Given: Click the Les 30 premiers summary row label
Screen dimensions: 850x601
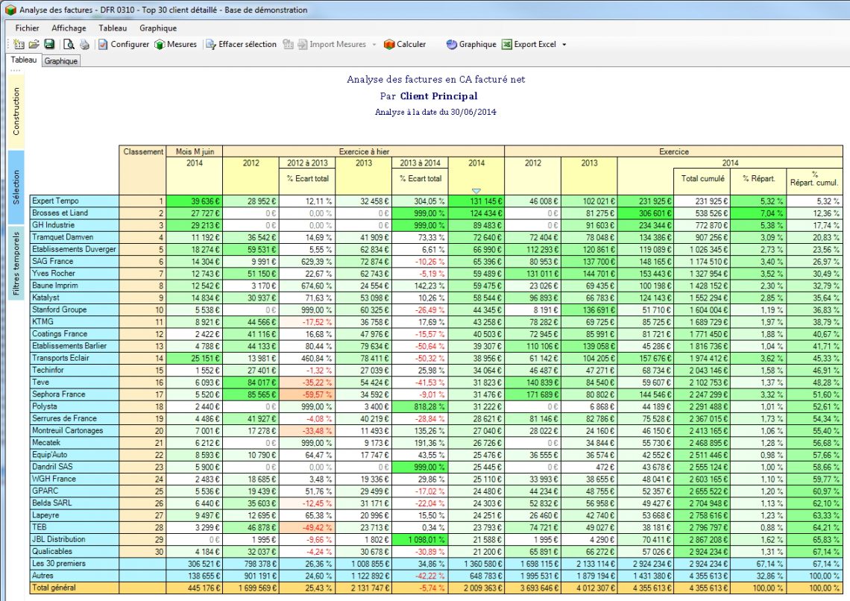Looking at the screenshot, I should point(75,564).
